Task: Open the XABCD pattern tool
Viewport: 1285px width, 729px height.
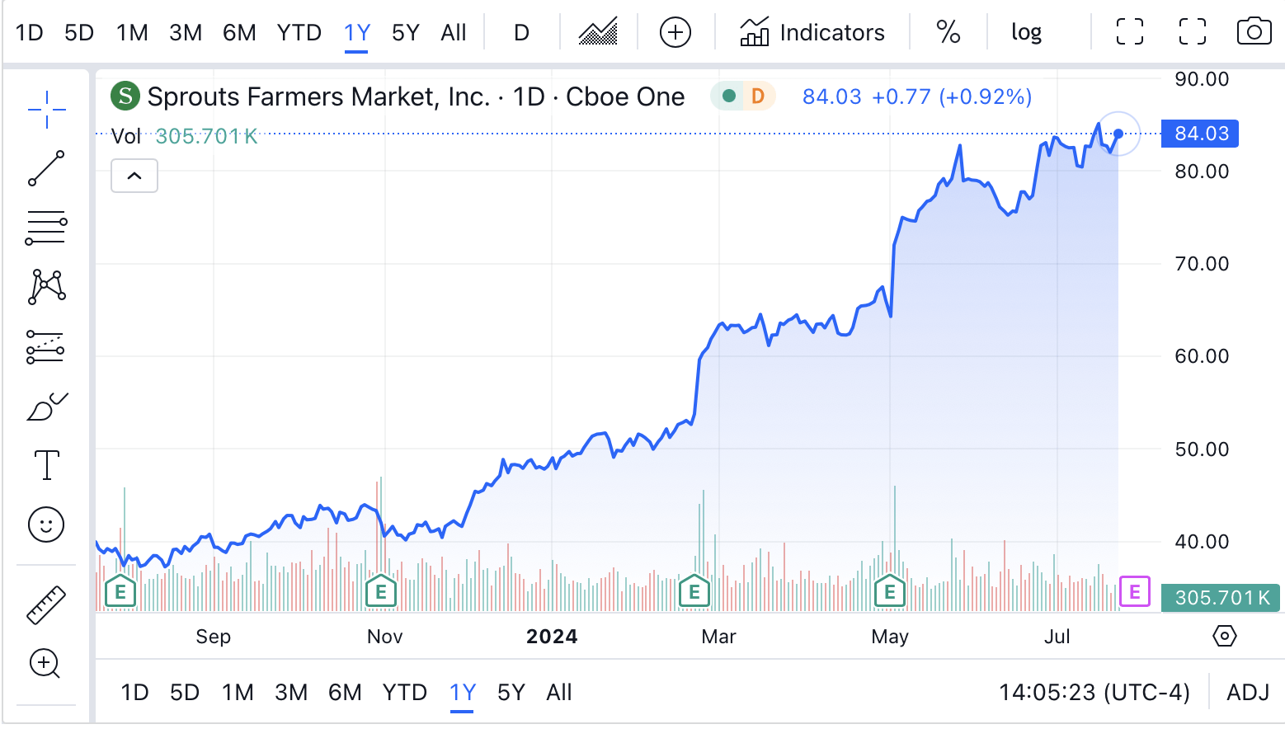Action: pyautogui.click(x=46, y=286)
